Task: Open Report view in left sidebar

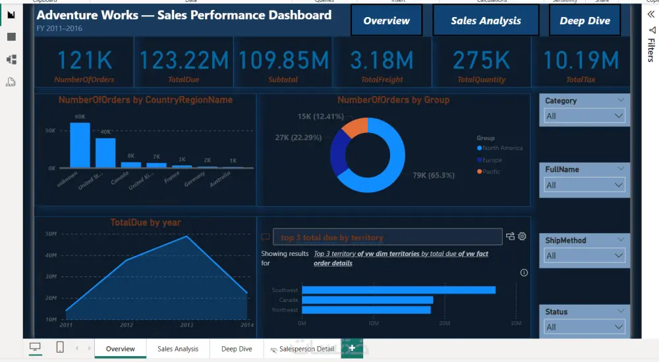Action: click(11, 14)
